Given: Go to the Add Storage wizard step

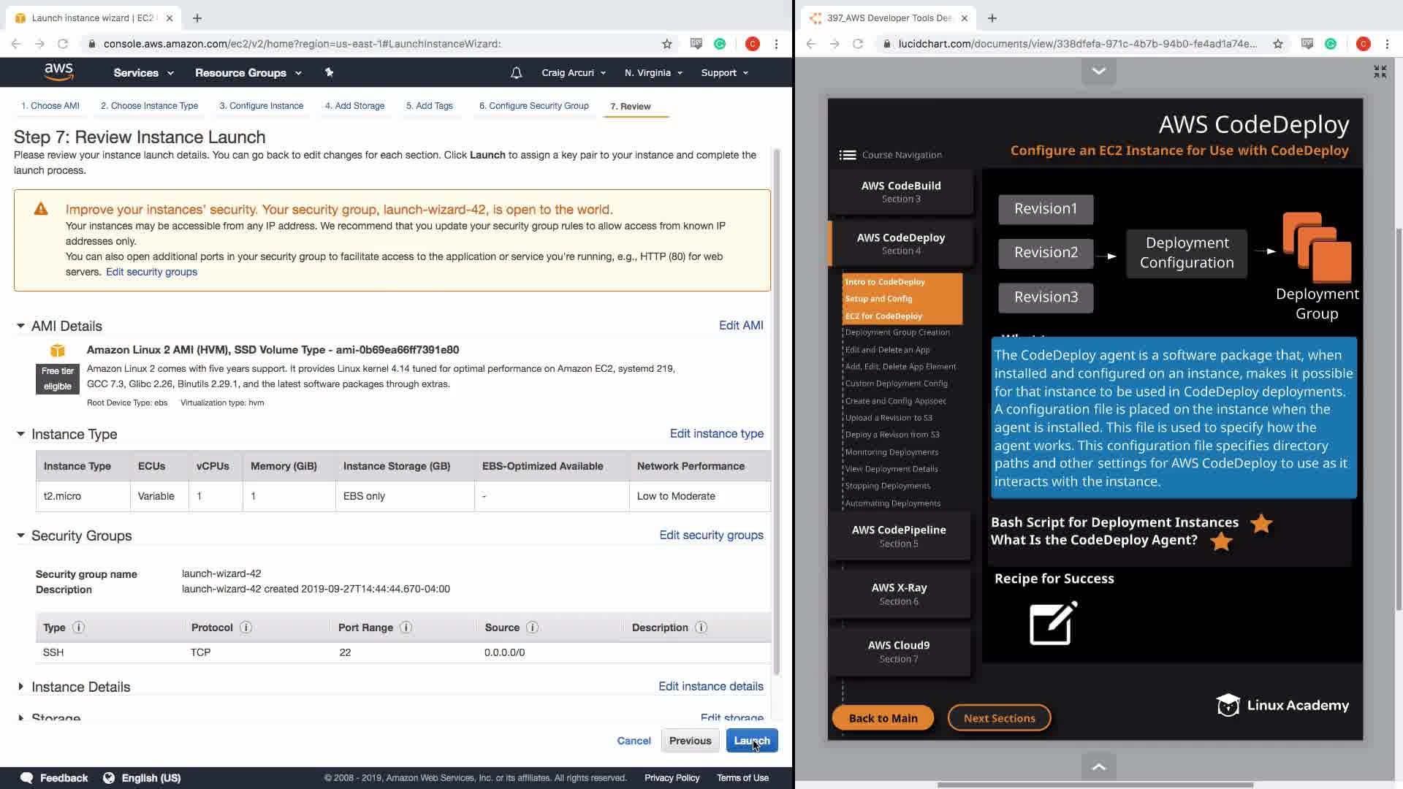Looking at the screenshot, I should [354, 106].
